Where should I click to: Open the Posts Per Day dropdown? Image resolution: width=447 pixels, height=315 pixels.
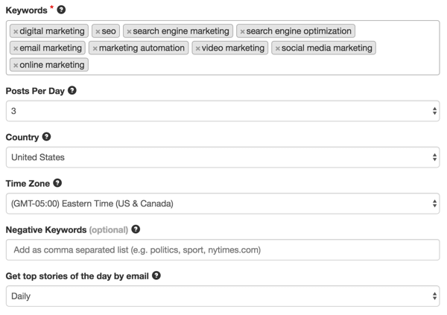[223, 111]
